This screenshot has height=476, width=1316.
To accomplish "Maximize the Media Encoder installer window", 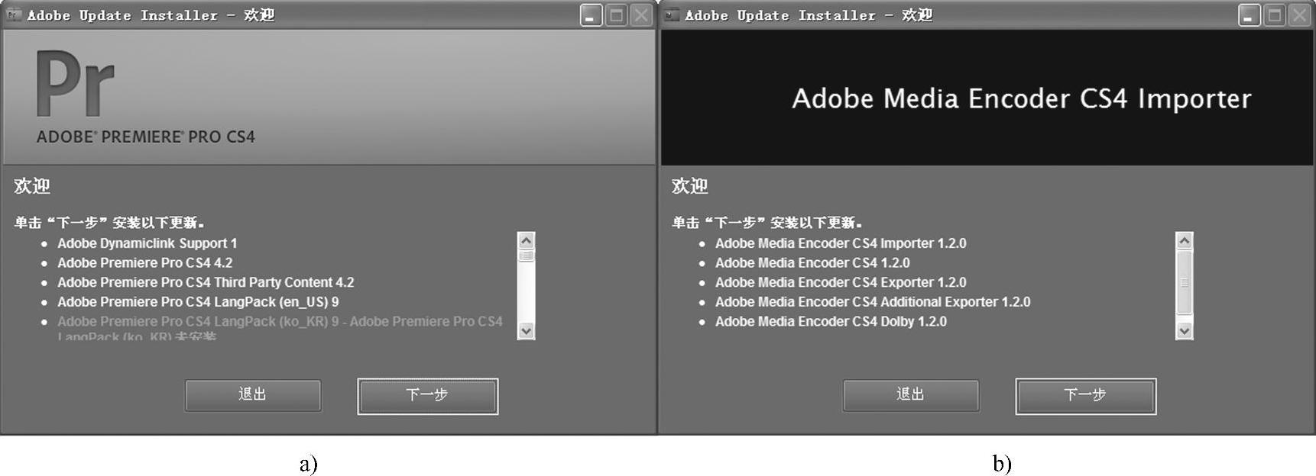I will (x=1274, y=14).
